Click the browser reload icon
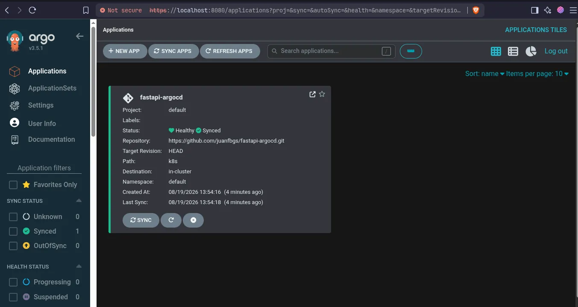This screenshot has height=307, width=578. tap(32, 10)
